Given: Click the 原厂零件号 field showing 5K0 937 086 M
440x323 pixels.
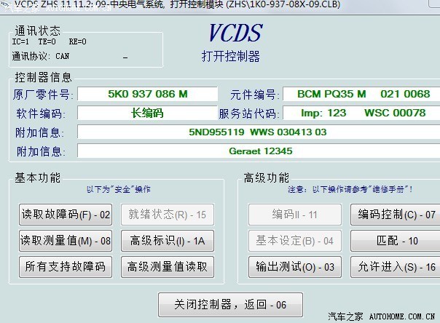Looking at the screenshot, I should tap(147, 95).
